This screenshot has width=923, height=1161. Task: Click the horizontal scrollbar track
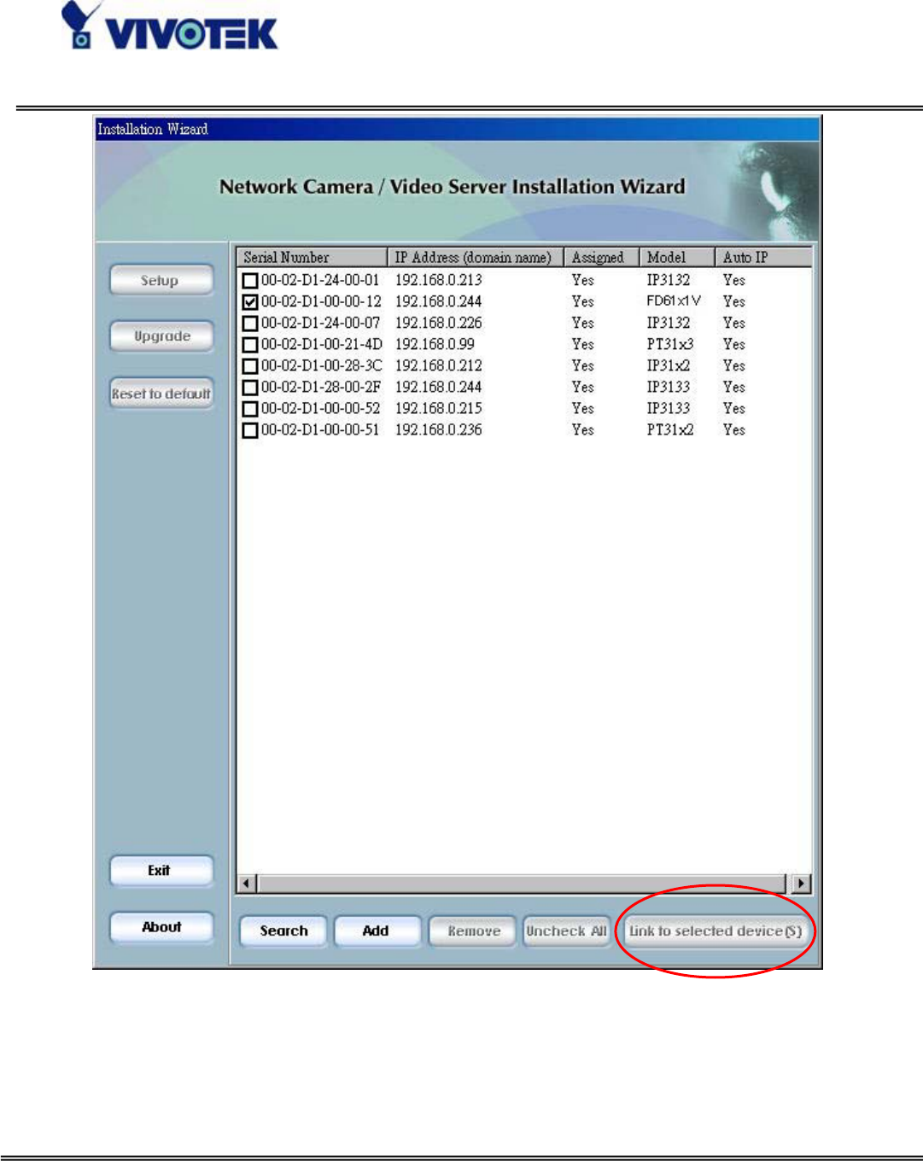click(x=521, y=884)
